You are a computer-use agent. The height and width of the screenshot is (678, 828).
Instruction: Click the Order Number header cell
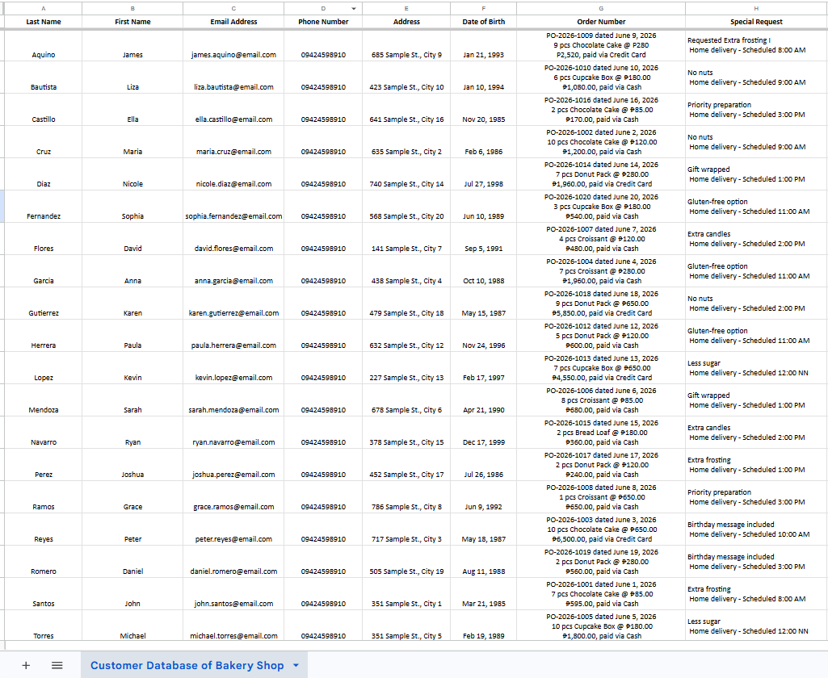tap(601, 22)
